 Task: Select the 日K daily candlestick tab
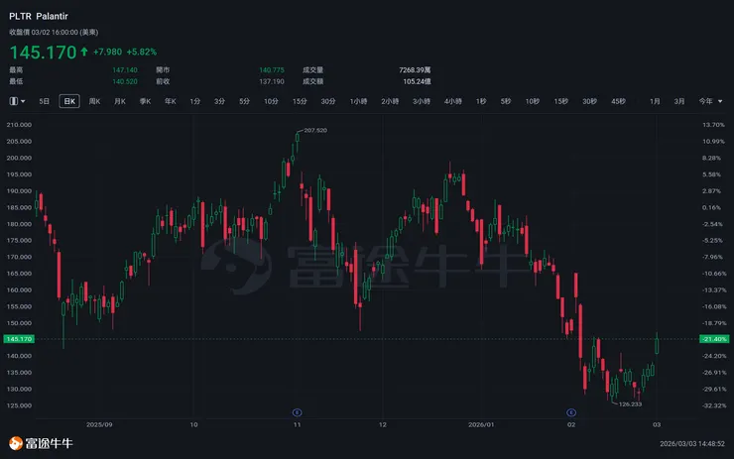pyautogui.click(x=69, y=101)
